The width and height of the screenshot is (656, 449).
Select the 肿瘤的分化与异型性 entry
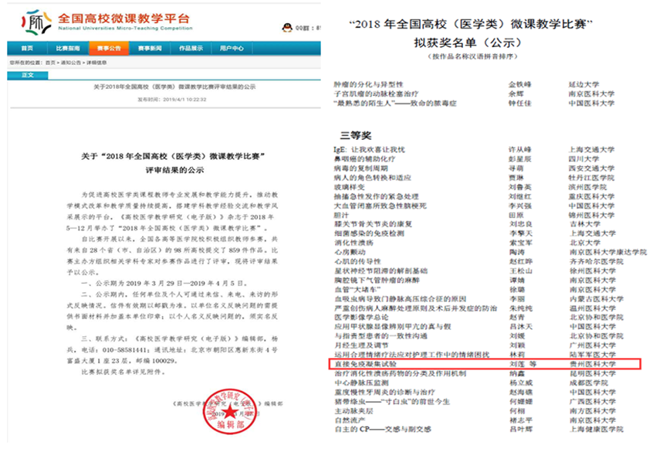click(x=368, y=84)
